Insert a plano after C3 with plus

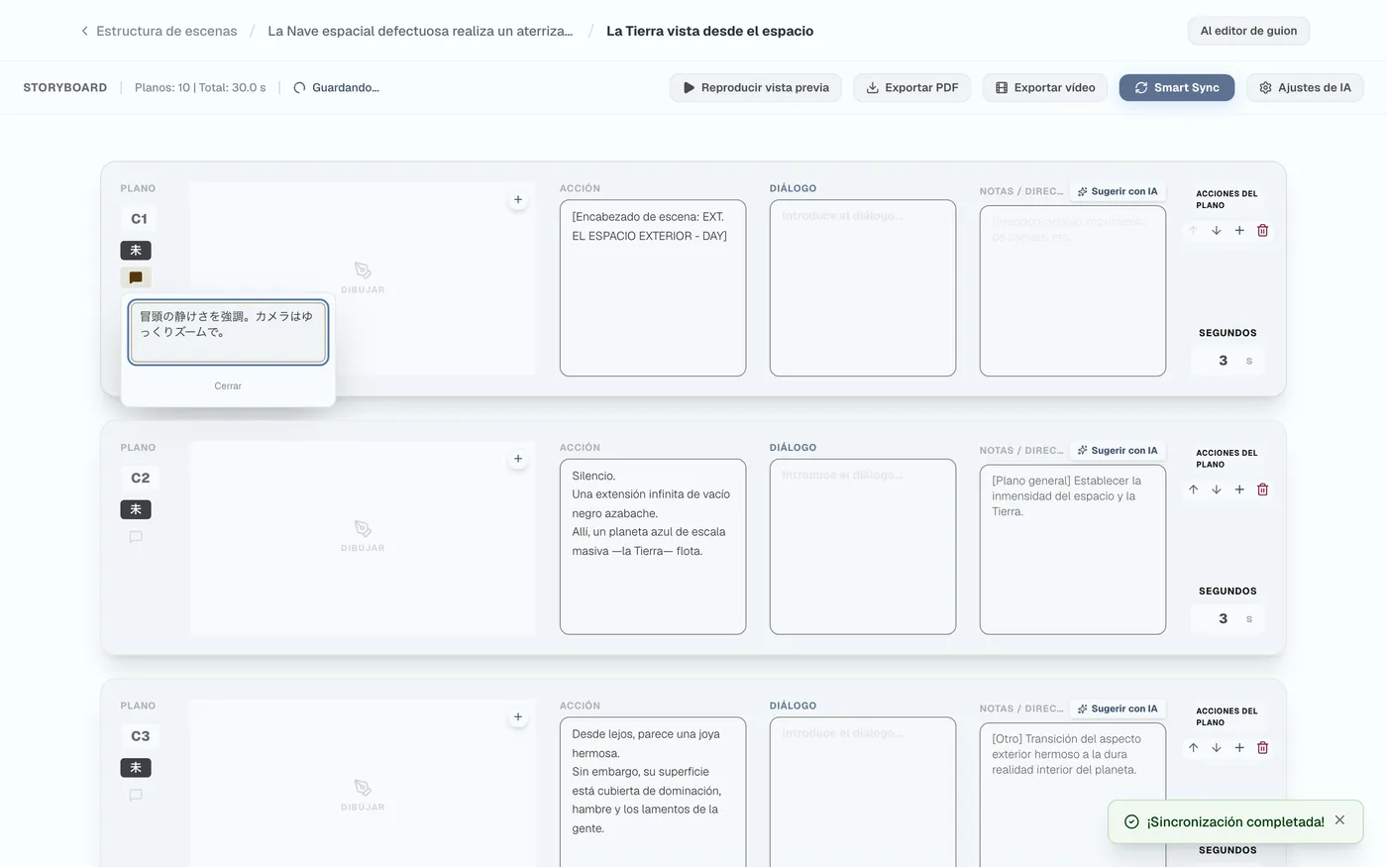[x=1239, y=747]
